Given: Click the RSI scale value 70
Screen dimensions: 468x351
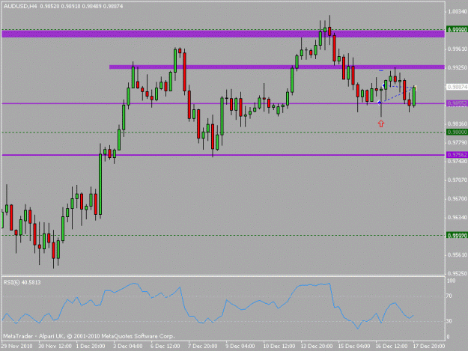Looking at the screenshot, I should [x=449, y=296].
